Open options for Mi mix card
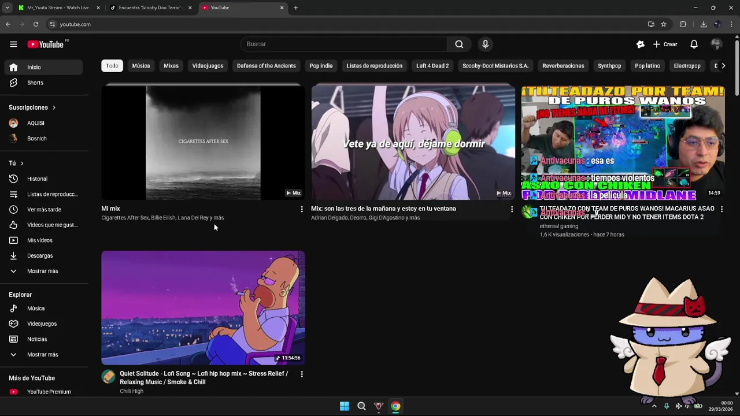740x416 pixels. coord(301,209)
